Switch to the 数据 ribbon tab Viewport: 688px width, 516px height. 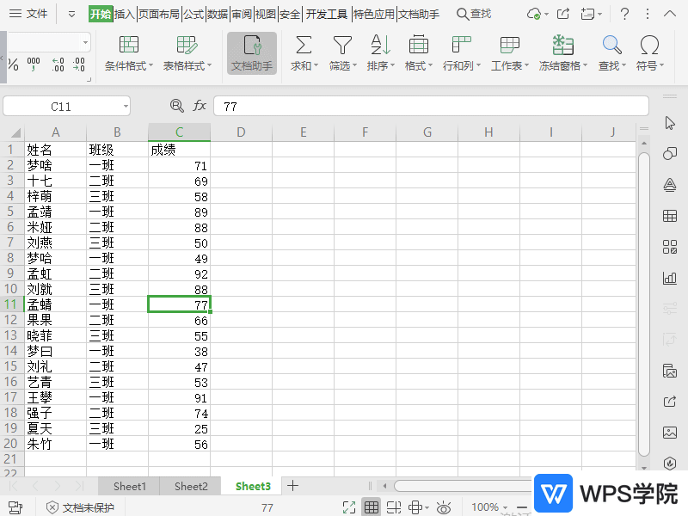tap(218, 14)
